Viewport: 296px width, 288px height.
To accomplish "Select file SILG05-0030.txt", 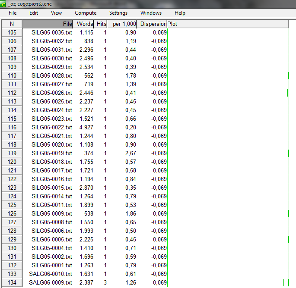I will [52, 58].
